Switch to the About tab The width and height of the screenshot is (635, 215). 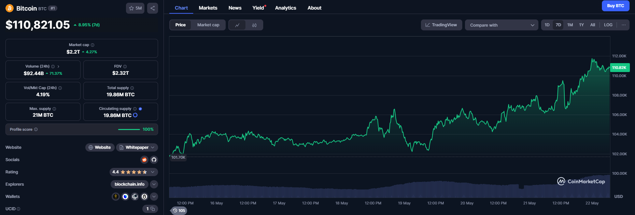[314, 8]
